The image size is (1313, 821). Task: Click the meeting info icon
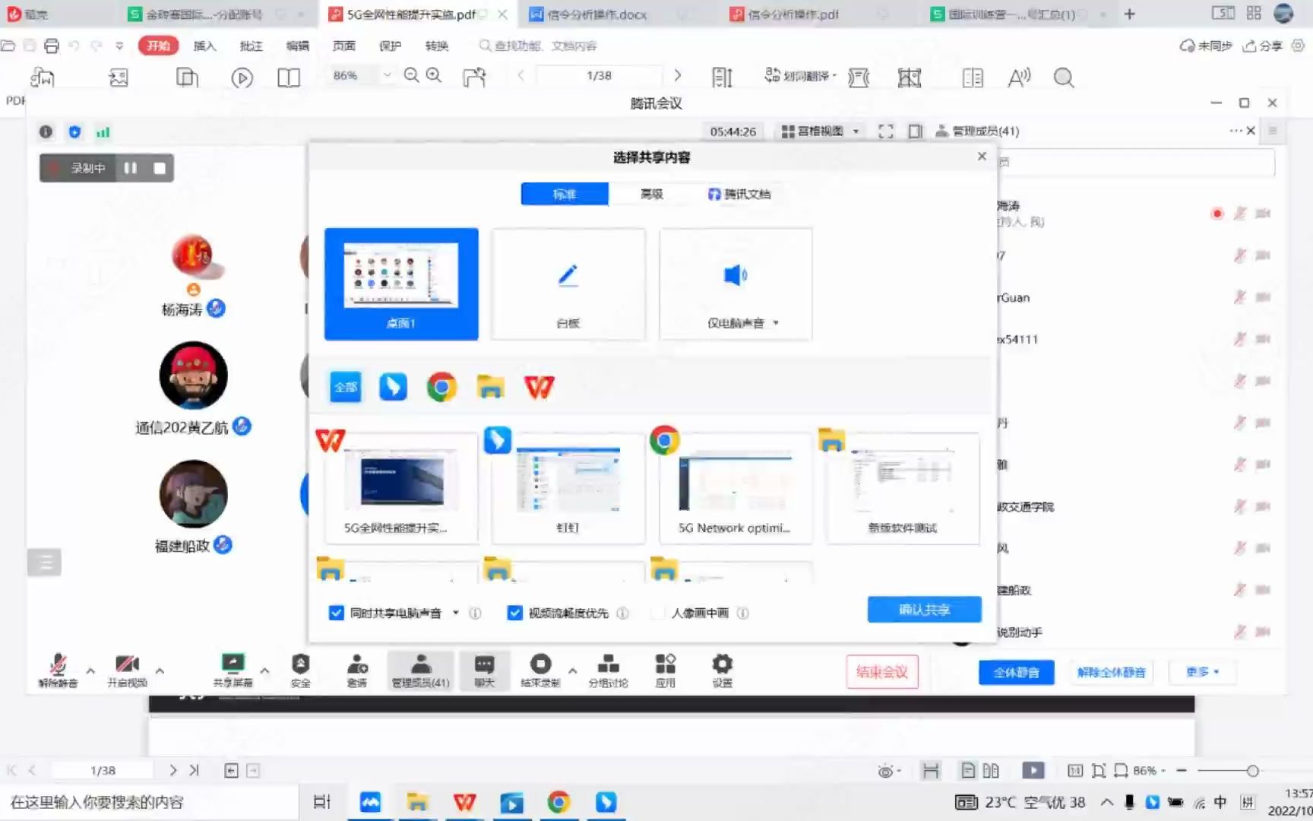point(46,132)
